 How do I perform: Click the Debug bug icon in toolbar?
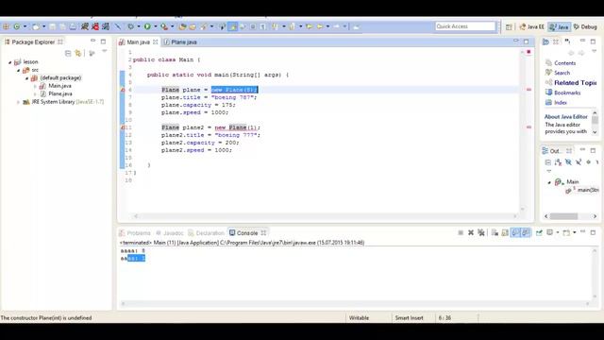click(130, 26)
